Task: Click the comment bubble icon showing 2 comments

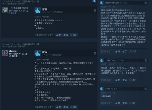Action: coord(94,1)
